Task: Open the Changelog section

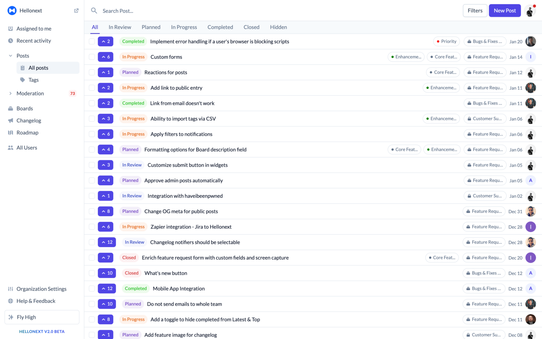Action: pos(28,120)
